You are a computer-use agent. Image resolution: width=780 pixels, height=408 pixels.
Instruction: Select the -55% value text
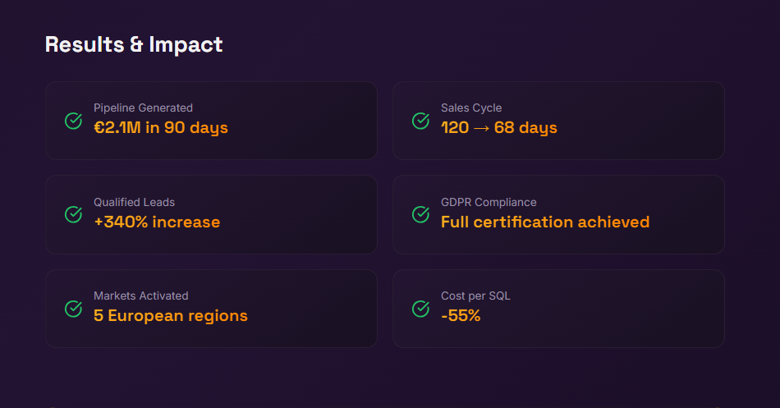click(461, 316)
